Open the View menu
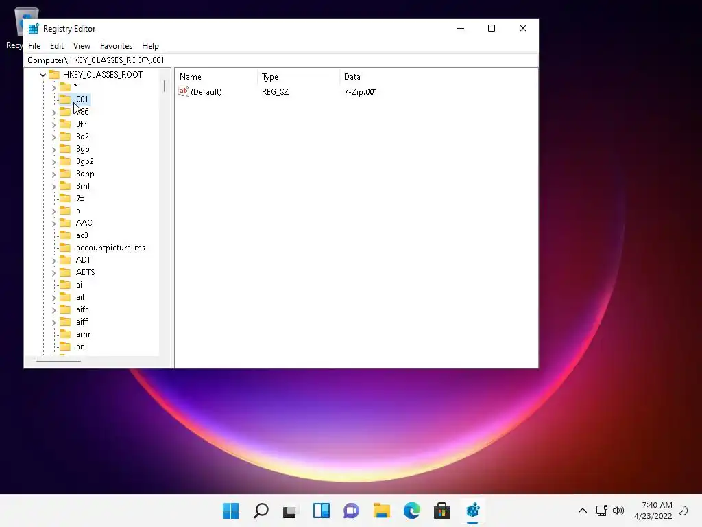The image size is (702, 527). click(x=82, y=46)
